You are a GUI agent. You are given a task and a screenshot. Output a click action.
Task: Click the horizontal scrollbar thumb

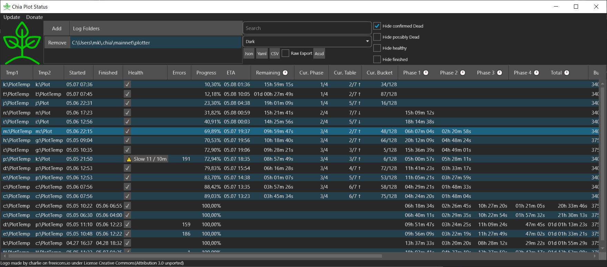[195, 256]
